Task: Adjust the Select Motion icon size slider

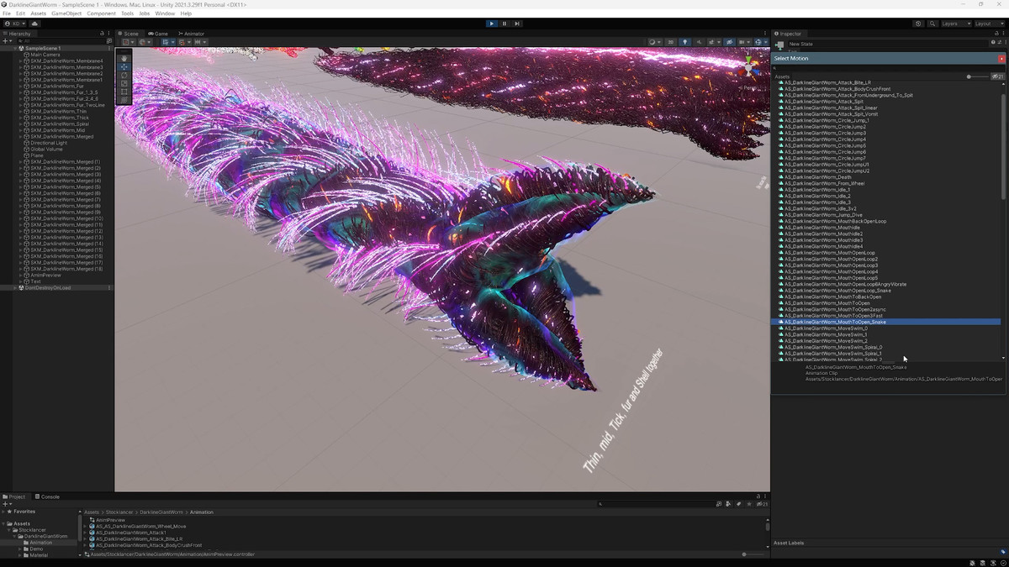Action: tap(969, 76)
